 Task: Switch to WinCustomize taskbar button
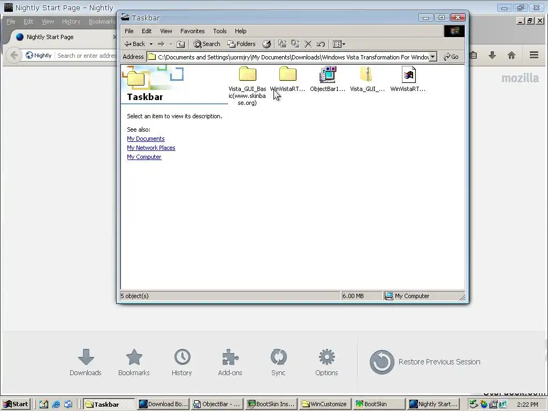tap(325, 405)
